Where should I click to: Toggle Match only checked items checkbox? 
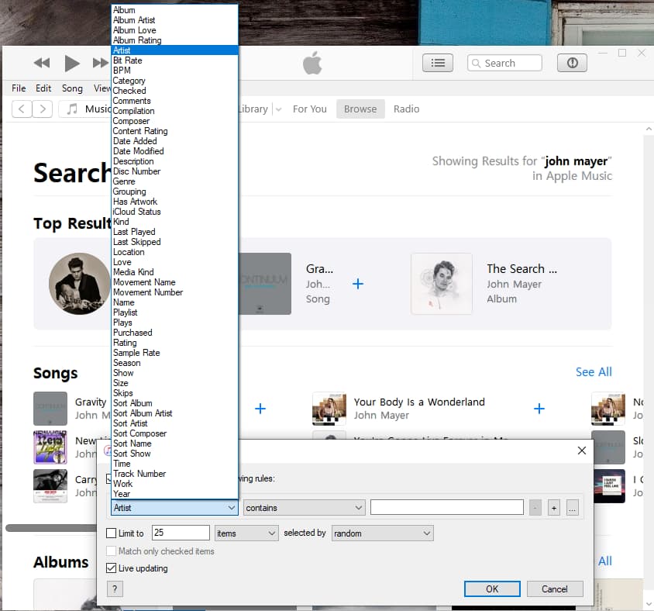[x=112, y=551]
